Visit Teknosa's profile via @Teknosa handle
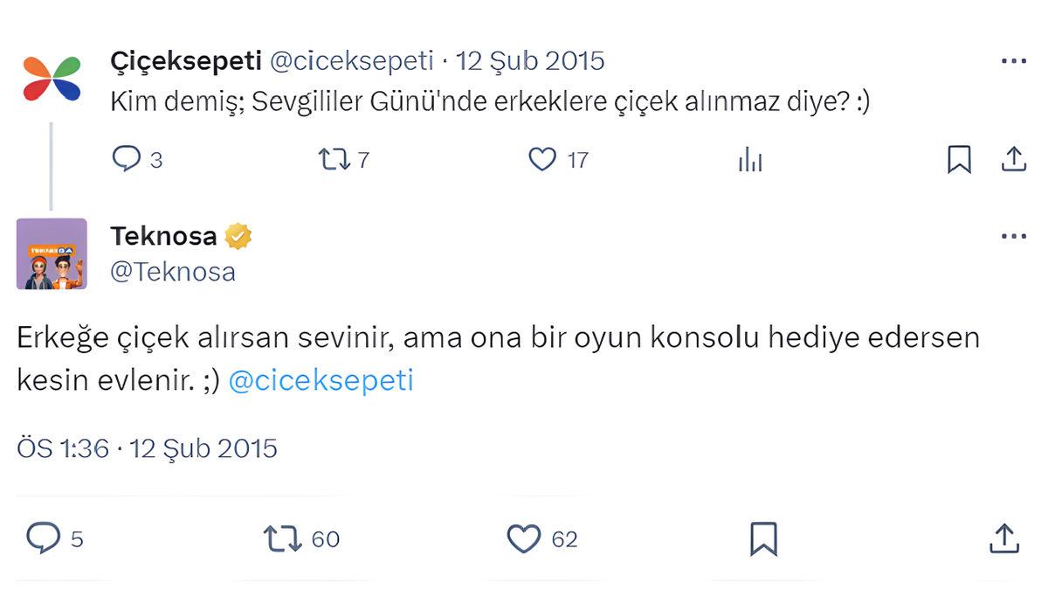 (x=171, y=271)
